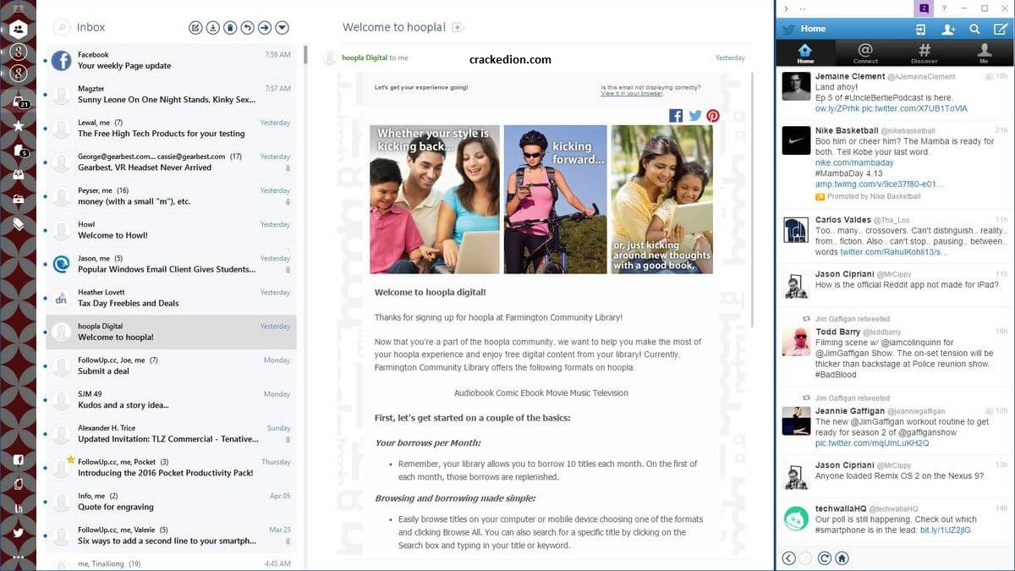Click the back arrow at Twitter panel bottom
This screenshot has width=1015, height=571.
coord(788,558)
